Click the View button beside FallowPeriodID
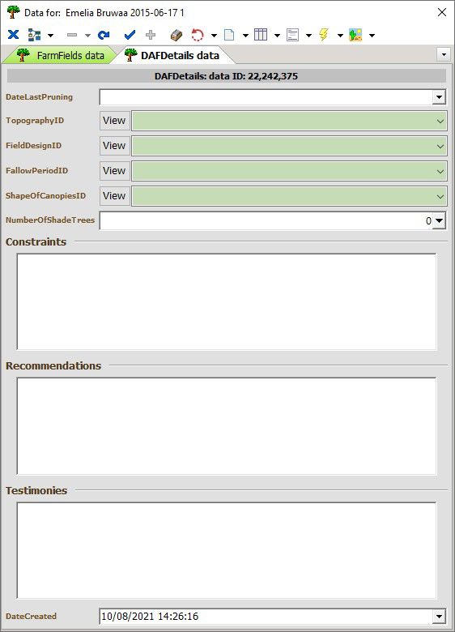 click(x=114, y=171)
